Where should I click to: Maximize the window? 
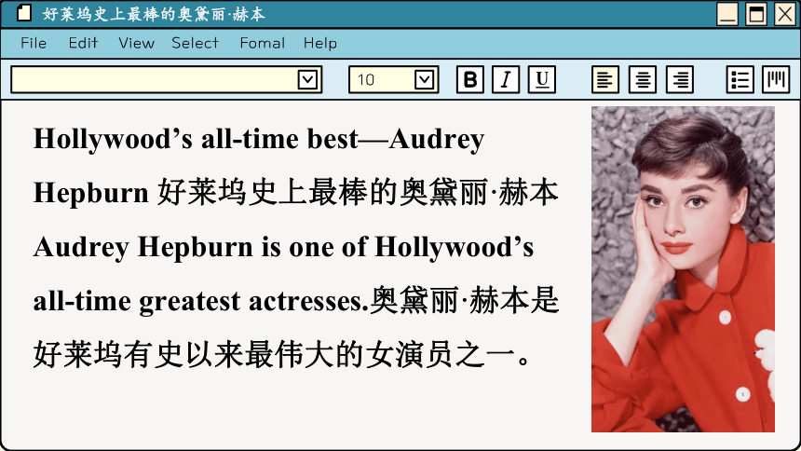point(756,14)
